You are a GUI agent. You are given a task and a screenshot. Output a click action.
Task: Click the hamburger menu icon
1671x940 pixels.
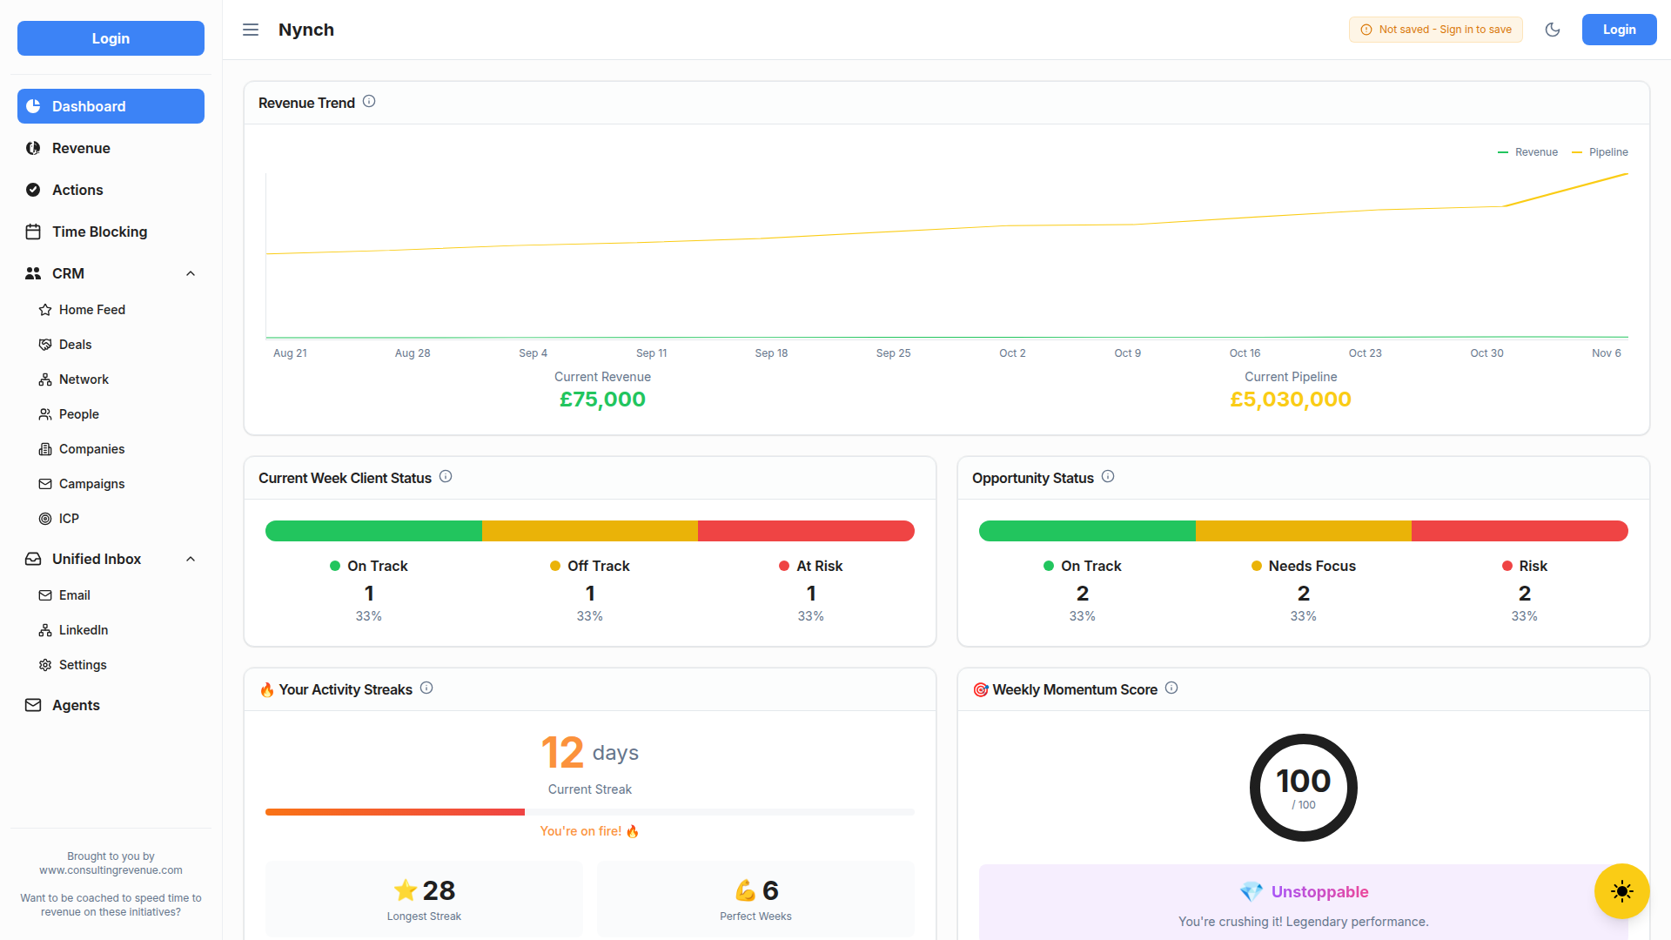pyautogui.click(x=251, y=30)
